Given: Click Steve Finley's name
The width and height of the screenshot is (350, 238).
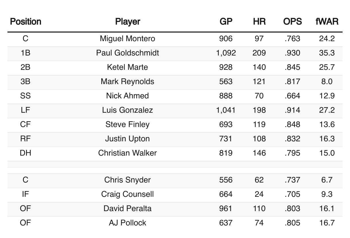Looking at the screenshot, I should [127, 124].
